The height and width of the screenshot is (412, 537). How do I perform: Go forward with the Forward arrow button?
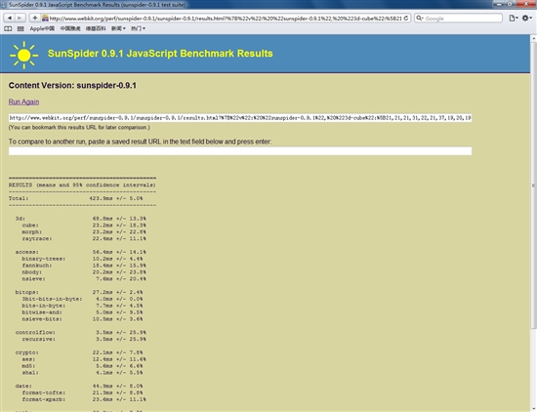20,18
